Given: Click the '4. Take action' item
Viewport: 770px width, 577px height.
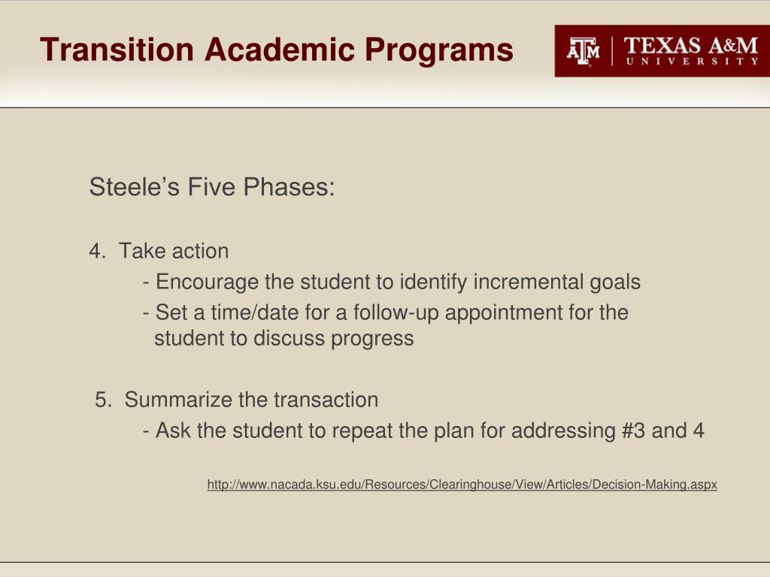Looking at the screenshot, I should pyautogui.click(x=159, y=251).
